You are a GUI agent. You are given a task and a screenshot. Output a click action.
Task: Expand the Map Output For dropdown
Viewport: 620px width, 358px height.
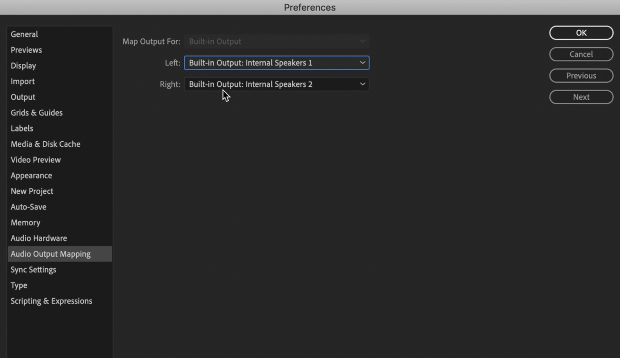276,42
